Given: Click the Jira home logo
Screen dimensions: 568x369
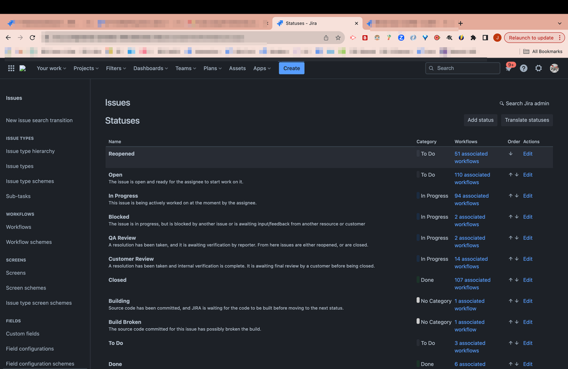Looking at the screenshot, I should (23, 68).
